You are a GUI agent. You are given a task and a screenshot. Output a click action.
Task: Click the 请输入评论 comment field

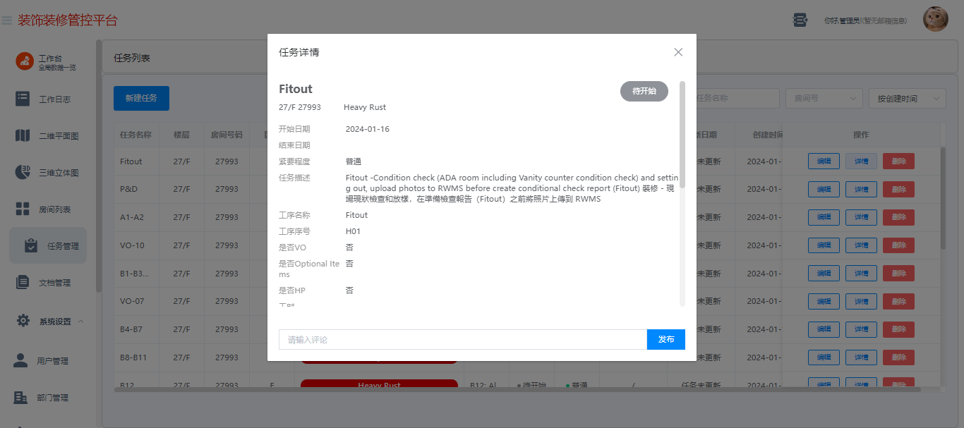pyautogui.click(x=463, y=339)
